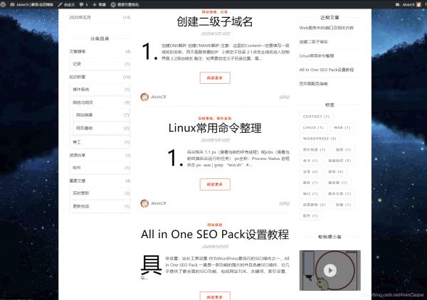Click AlvinCR author name under 创建二级子域名
The width and height of the screenshot is (427, 300).
click(158, 97)
